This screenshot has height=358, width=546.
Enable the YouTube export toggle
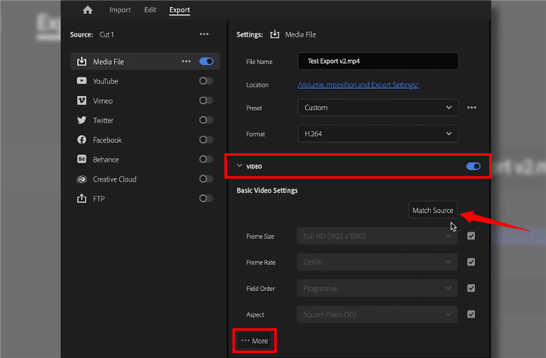[x=206, y=81]
